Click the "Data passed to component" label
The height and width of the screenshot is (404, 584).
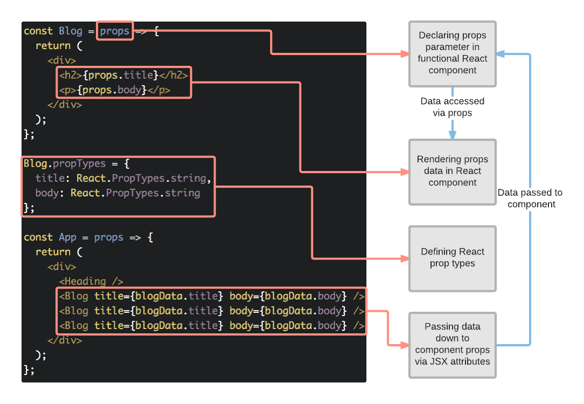531,198
